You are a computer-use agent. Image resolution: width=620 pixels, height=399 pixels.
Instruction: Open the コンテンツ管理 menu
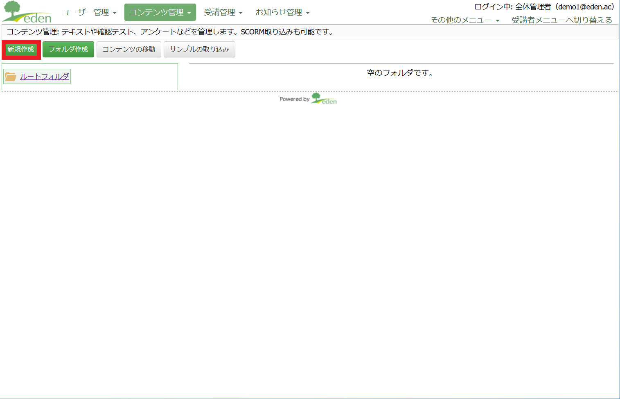pyautogui.click(x=160, y=12)
